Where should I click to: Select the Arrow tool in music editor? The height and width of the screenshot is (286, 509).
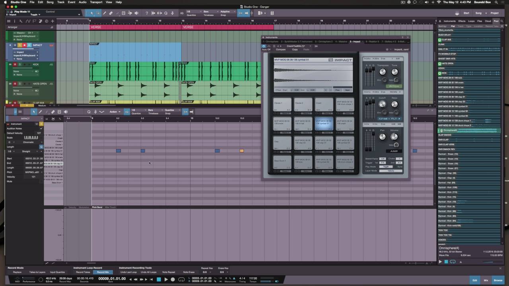pyautogui.click(x=34, y=112)
